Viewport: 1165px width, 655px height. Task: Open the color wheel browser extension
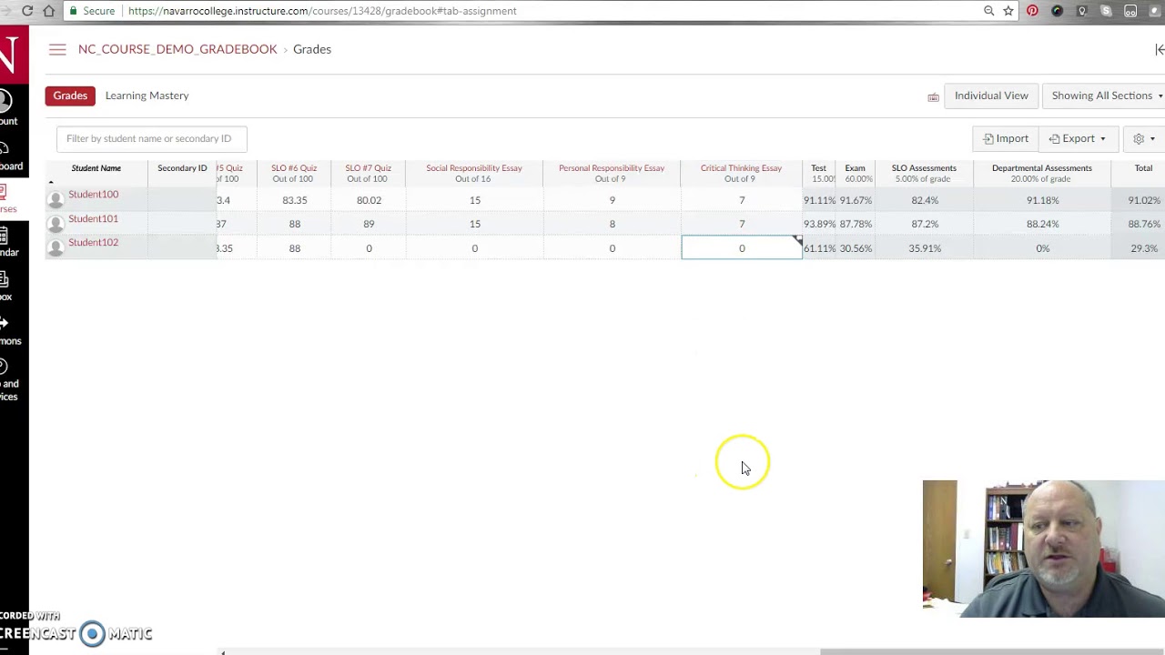(1057, 11)
